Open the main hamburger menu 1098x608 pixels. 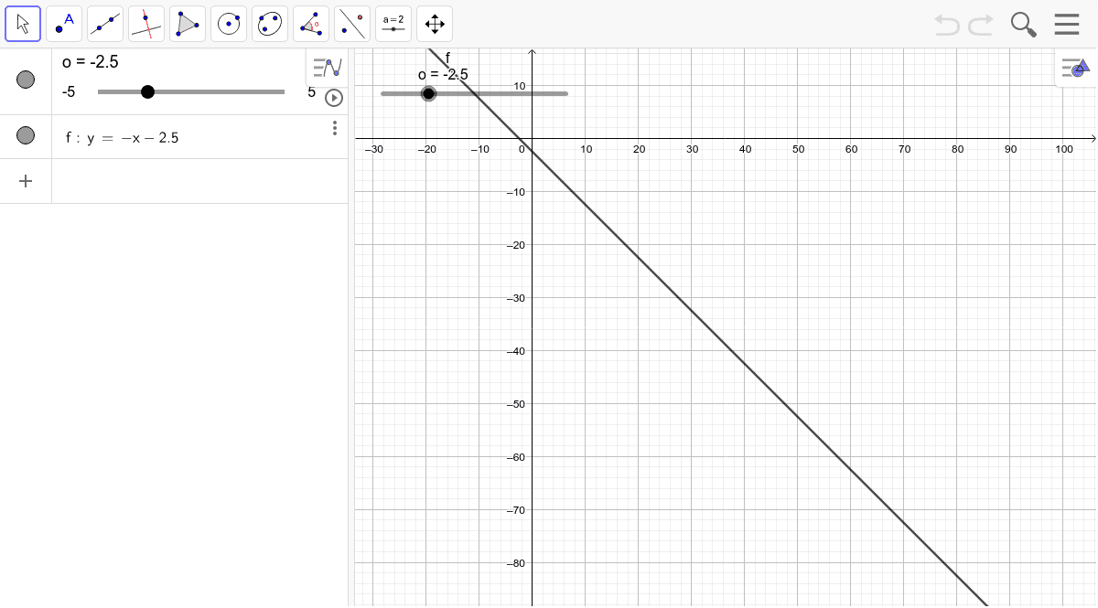(1067, 25)
